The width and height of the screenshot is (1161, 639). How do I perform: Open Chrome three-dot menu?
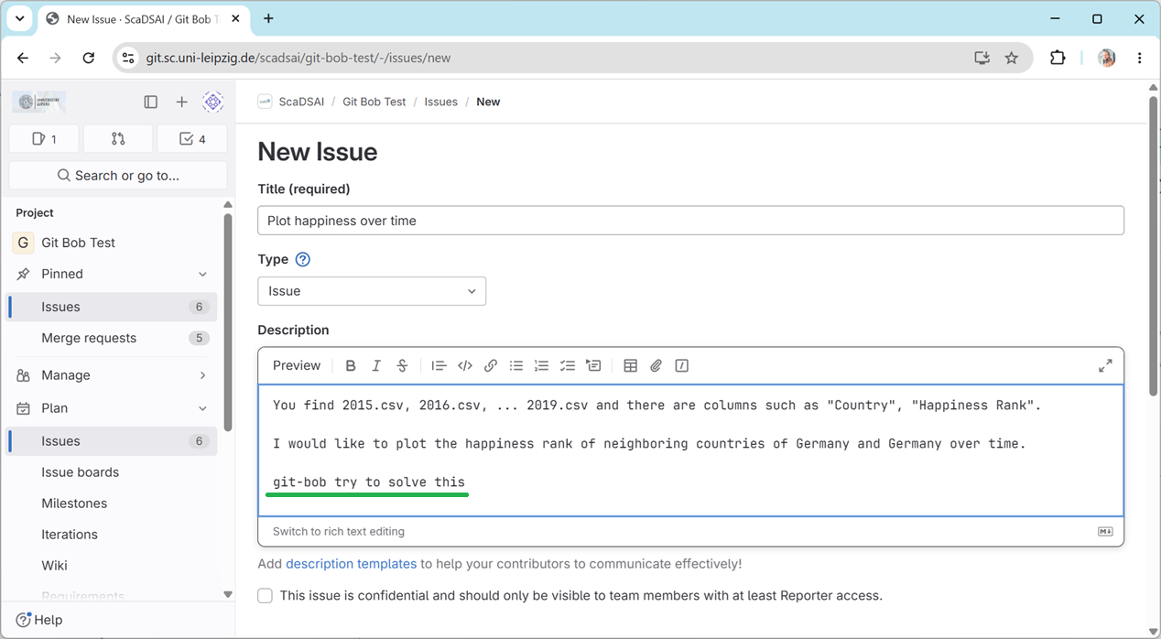click(x=1140, y=58)
